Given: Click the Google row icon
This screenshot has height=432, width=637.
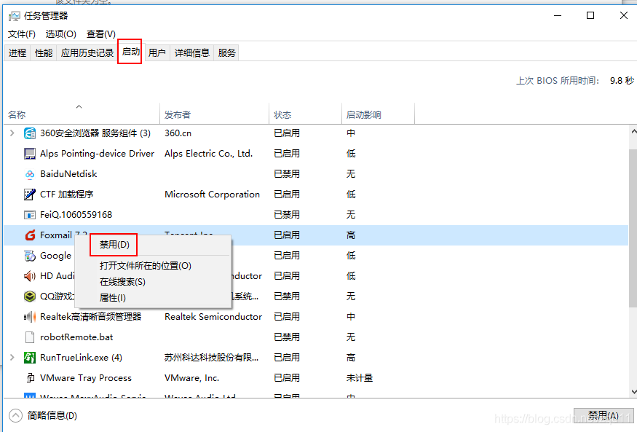Looking at the screenshot, I should [30, 256].
